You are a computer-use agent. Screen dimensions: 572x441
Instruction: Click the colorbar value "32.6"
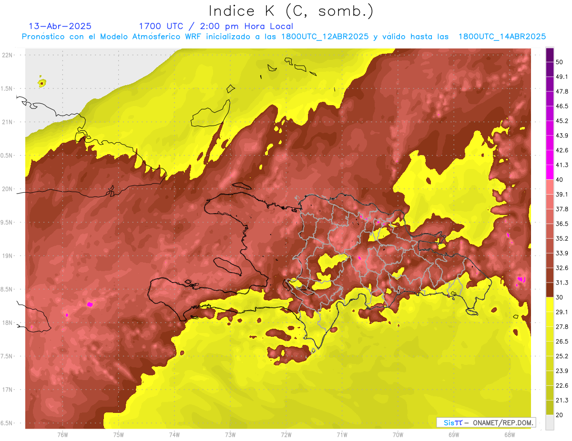[562, 268]
